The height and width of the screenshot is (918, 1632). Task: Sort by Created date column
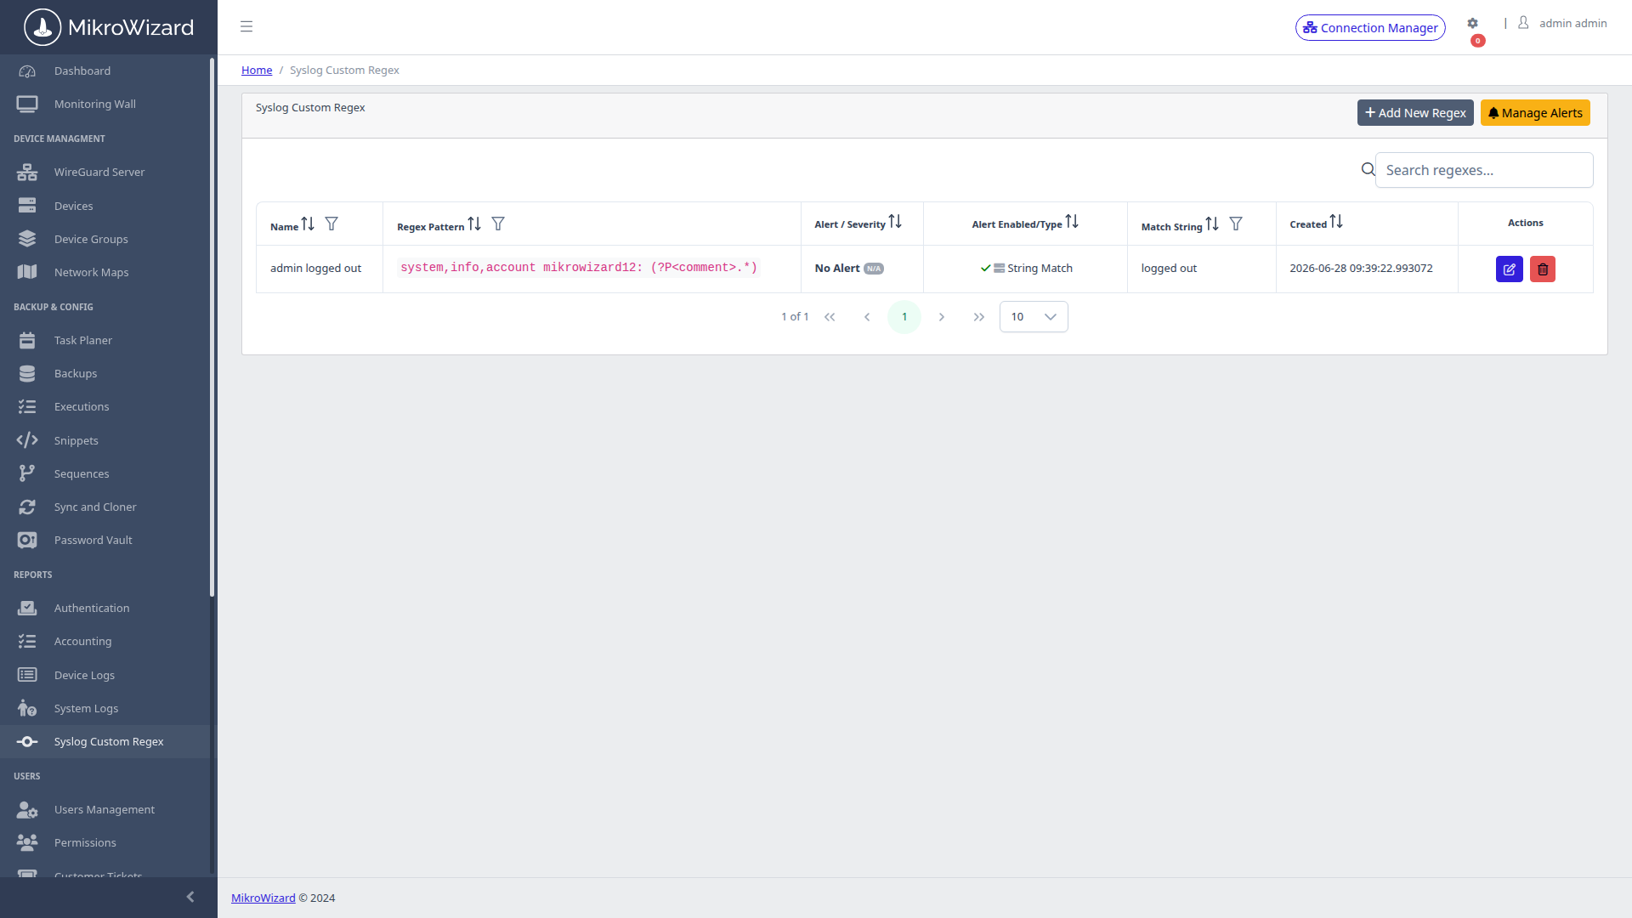pos(1336,222)
